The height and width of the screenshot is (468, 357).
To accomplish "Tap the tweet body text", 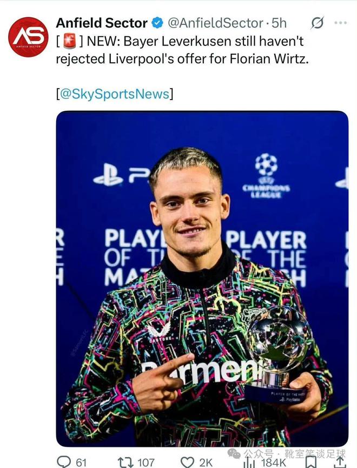I will point(182,50).
